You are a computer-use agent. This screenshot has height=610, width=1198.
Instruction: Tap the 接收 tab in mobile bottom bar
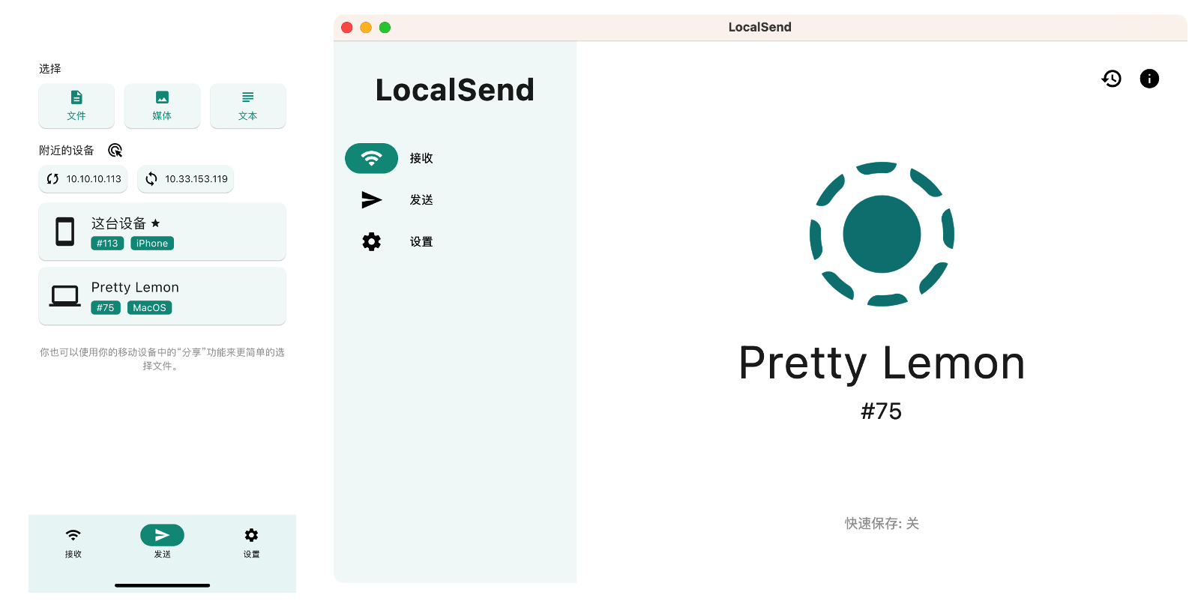coord(73,543)
